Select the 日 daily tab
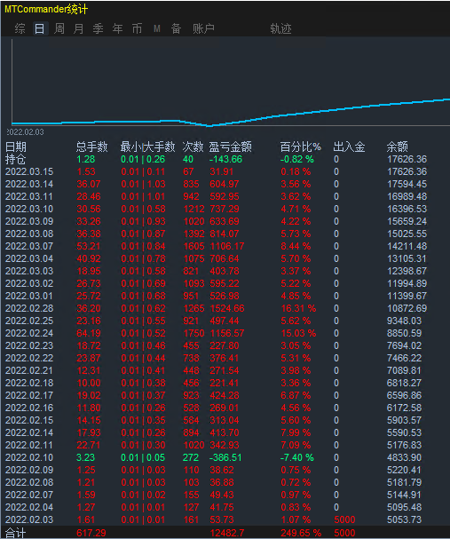Image resolution: width=450 pixels, height=539 pixels. tap(40, 28)
